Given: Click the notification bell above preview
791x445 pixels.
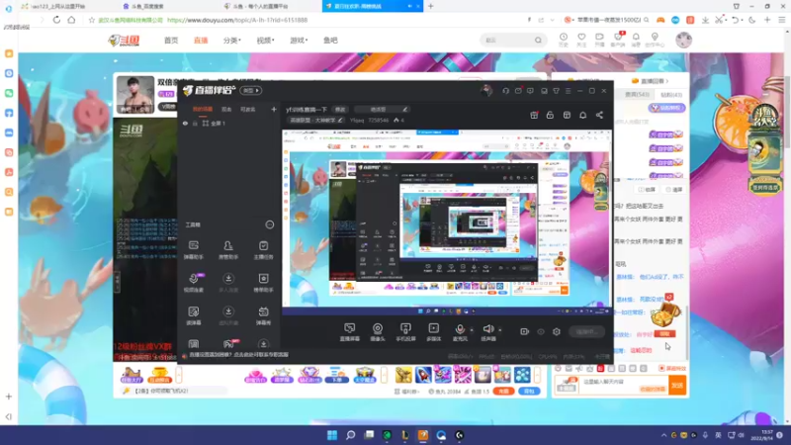Looking at the screenshot, I should 582,115.
